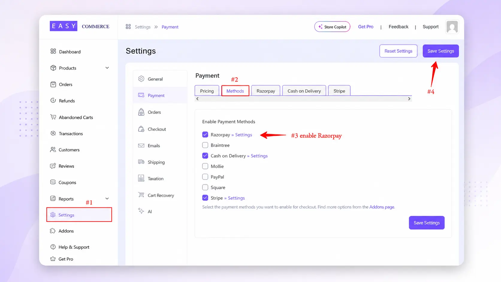This screenshot has height=282, width=501.
Task: Click the Taxation calculator icon
Action: [x=141, y=178]
